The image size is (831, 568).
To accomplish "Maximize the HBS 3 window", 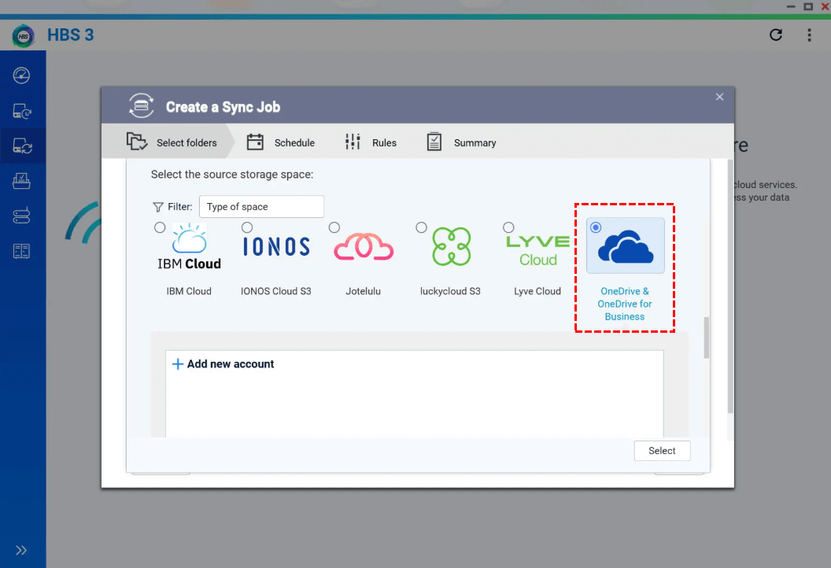I will point(808,6).
